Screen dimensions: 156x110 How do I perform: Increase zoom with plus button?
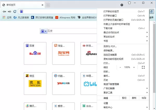134,67
